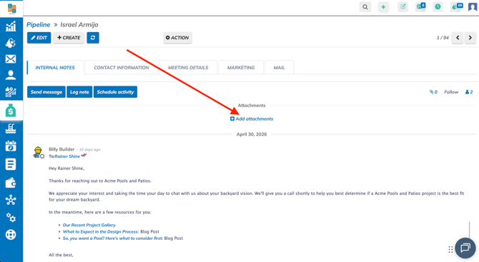Open the green clock activities icon
The image size is (479, 262).
click(x=438, y=6)
